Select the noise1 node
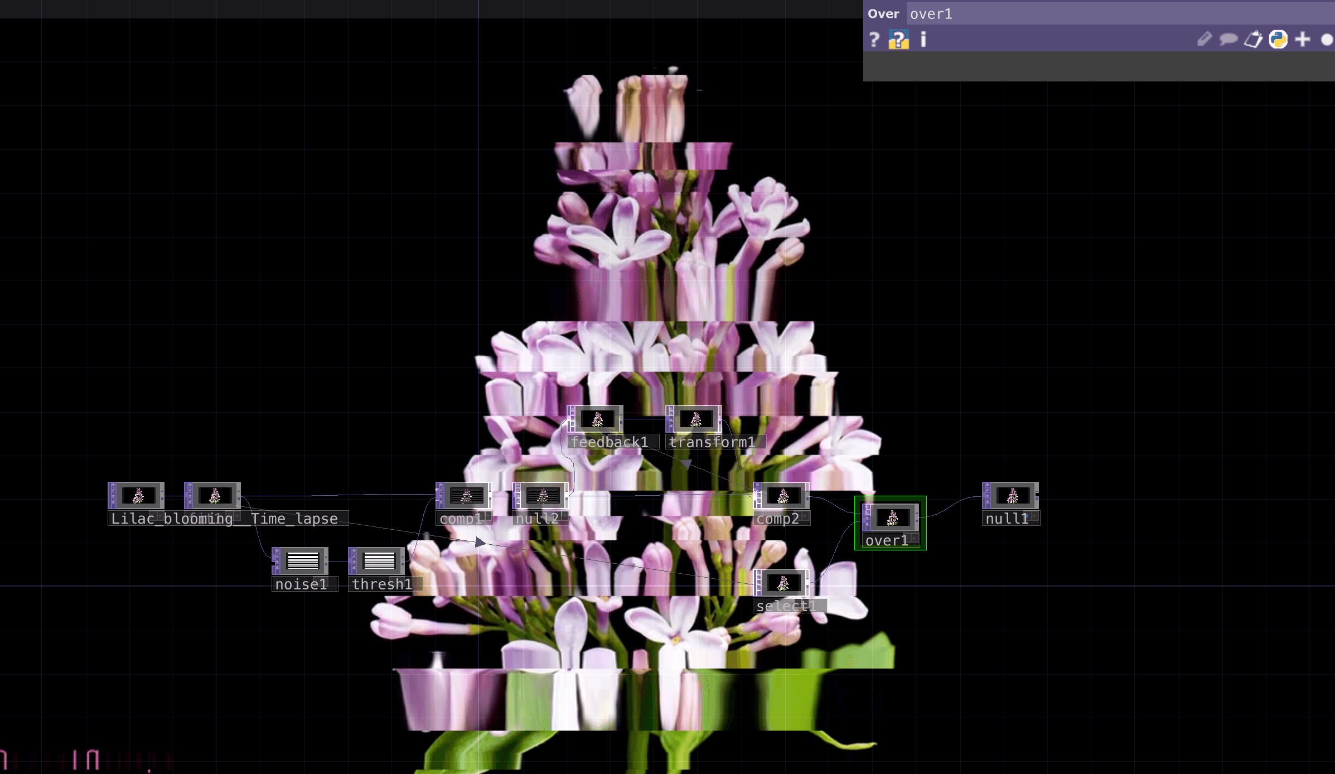The height and width of the screenshot is (774, 1335). [302, 560]
